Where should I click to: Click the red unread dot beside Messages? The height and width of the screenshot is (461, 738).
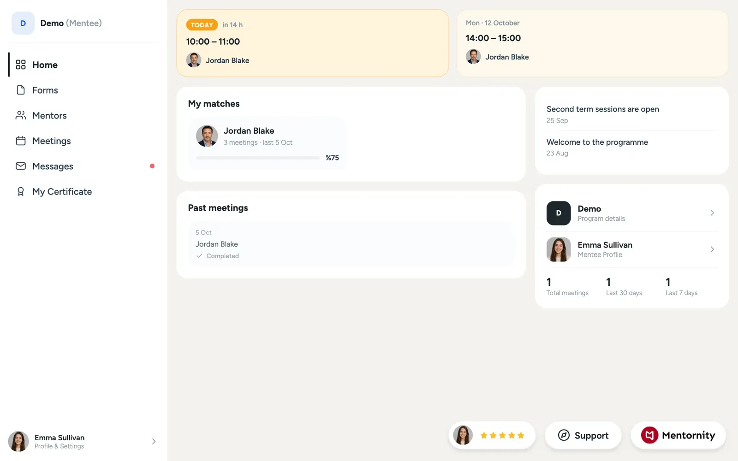[152, 166]
